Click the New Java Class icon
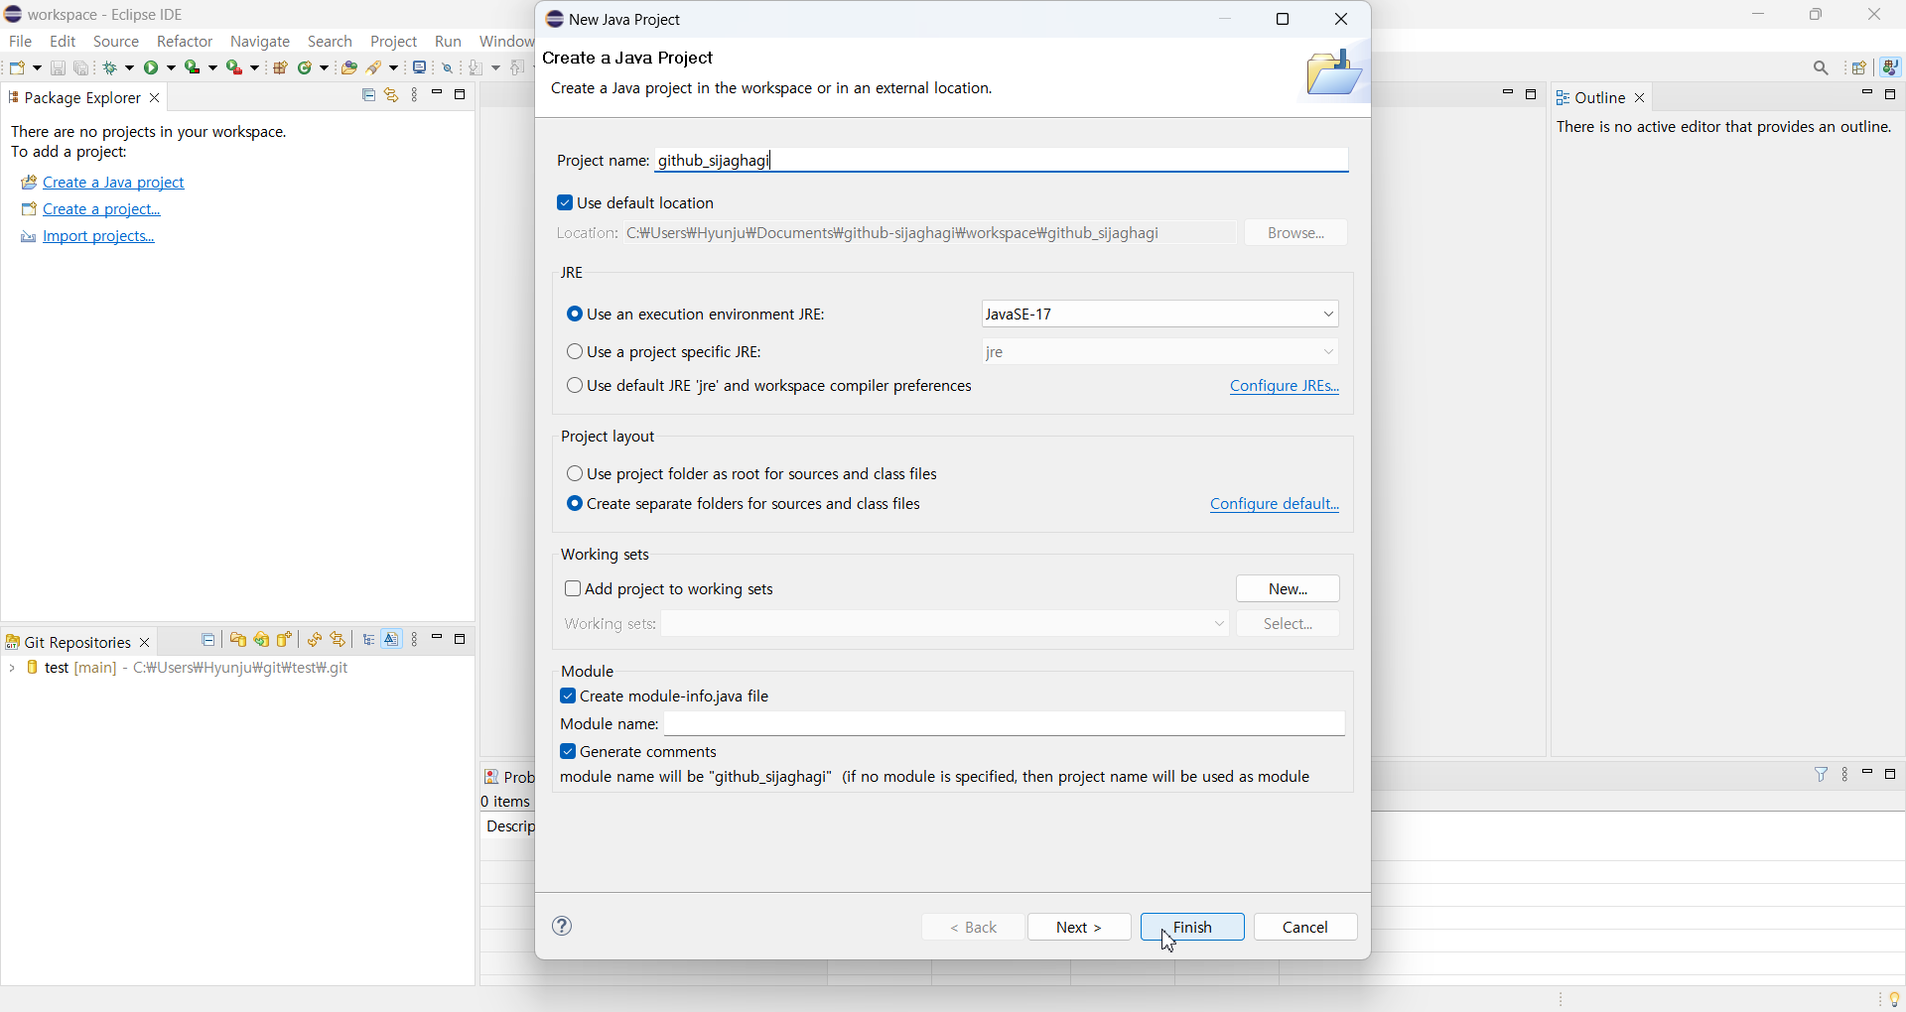This screenshot has height=1012, width=1906. tap(307, 68)
